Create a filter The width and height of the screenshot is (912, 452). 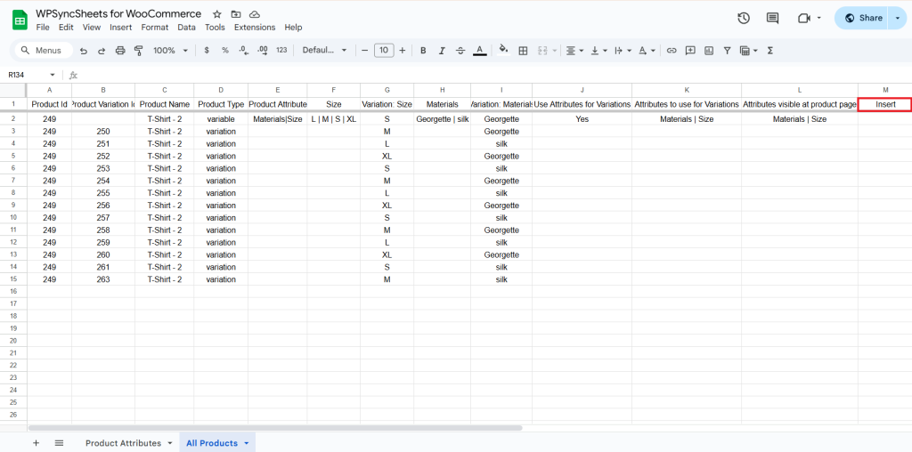tap(727, 51)
